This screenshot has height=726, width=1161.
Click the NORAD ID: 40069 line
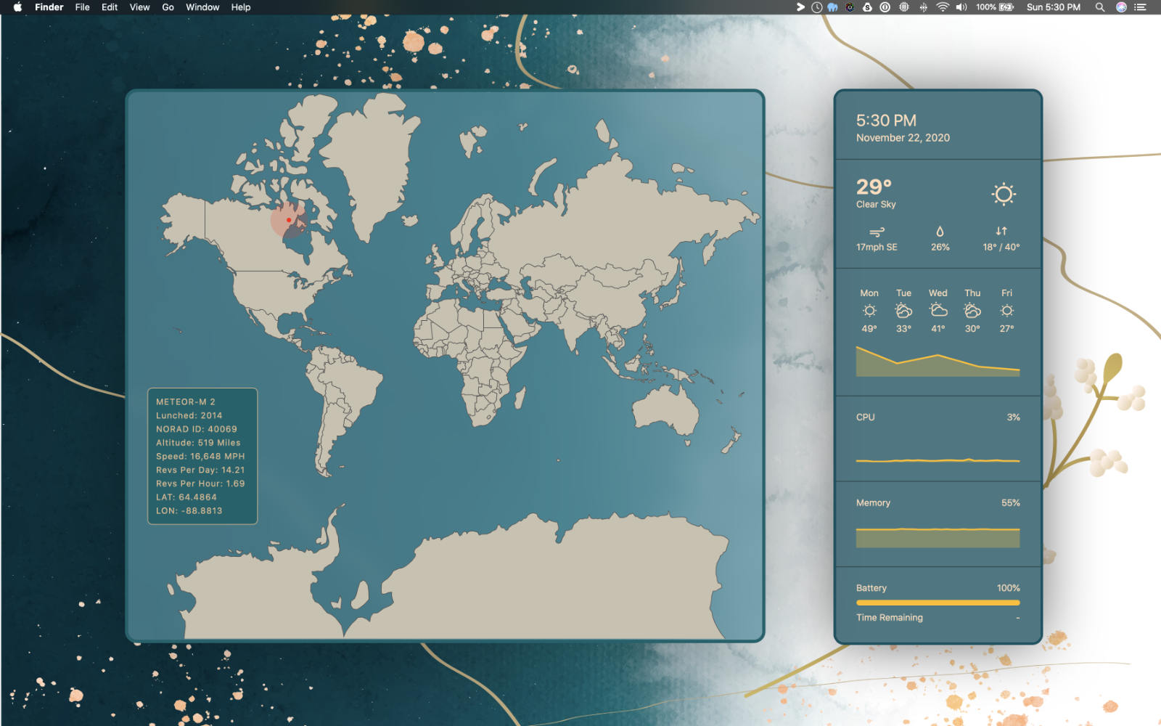[197, 430]
